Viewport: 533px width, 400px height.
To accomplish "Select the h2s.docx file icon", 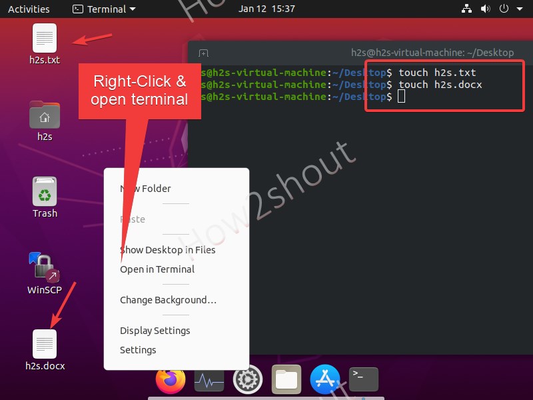I will coord(45,344).
